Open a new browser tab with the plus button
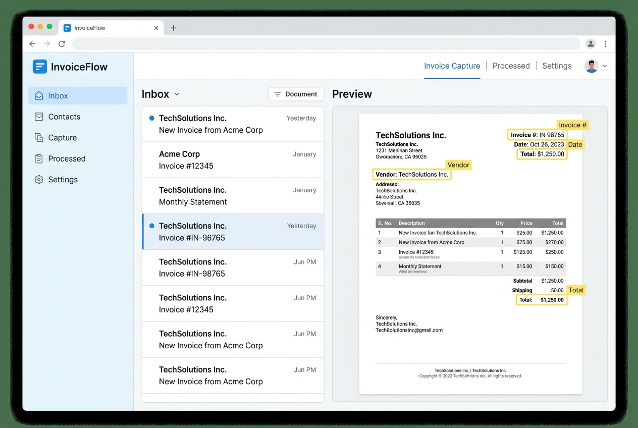The width and height of the screenshot is (638, 428). tap(174, 28)
